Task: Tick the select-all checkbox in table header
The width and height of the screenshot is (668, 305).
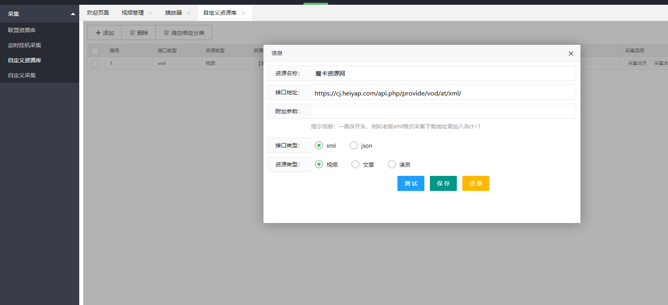Action: [x=95, y=51]
